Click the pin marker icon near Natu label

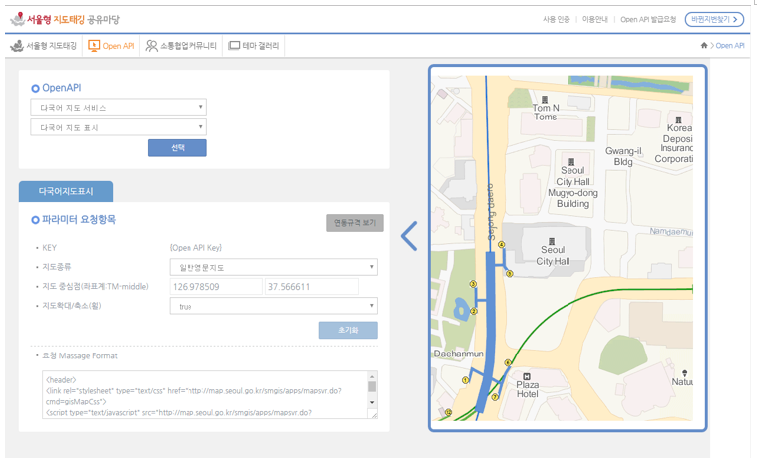point(684,373)
